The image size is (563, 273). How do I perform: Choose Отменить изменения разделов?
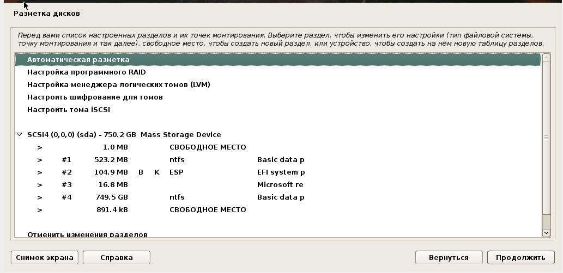(87, 234)
